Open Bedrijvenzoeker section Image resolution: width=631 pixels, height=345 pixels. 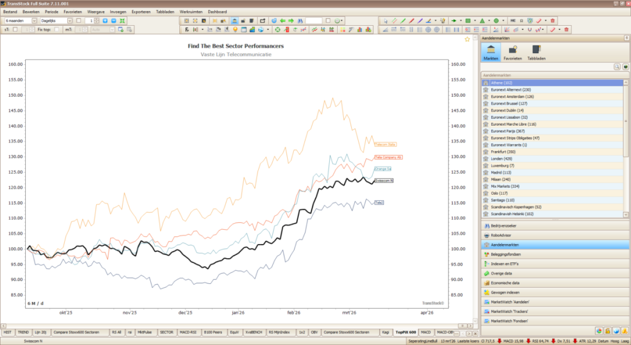(555, 225)
